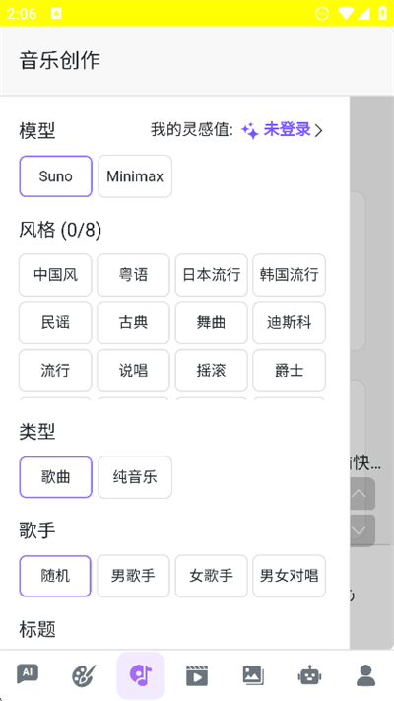
Task: Select the Suno model option
Action: pos(55,176)
